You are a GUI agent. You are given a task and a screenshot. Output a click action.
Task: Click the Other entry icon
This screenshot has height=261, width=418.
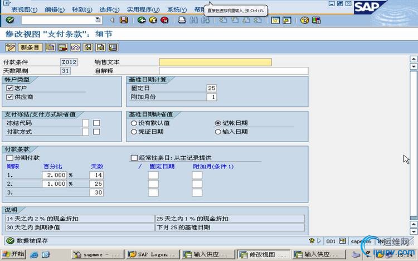(x=113, y=47)
